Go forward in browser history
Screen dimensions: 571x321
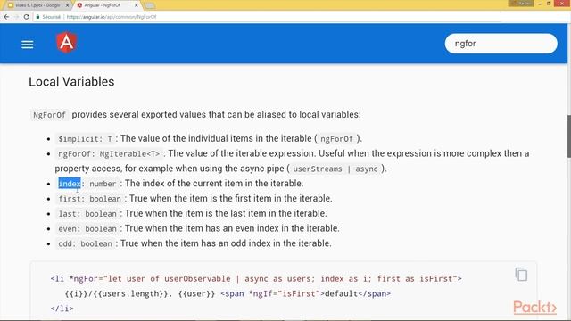click(x=16, y=17)
